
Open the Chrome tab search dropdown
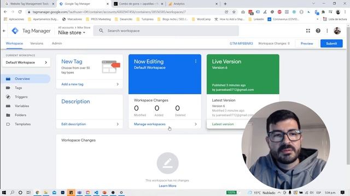tap(313, 4)
